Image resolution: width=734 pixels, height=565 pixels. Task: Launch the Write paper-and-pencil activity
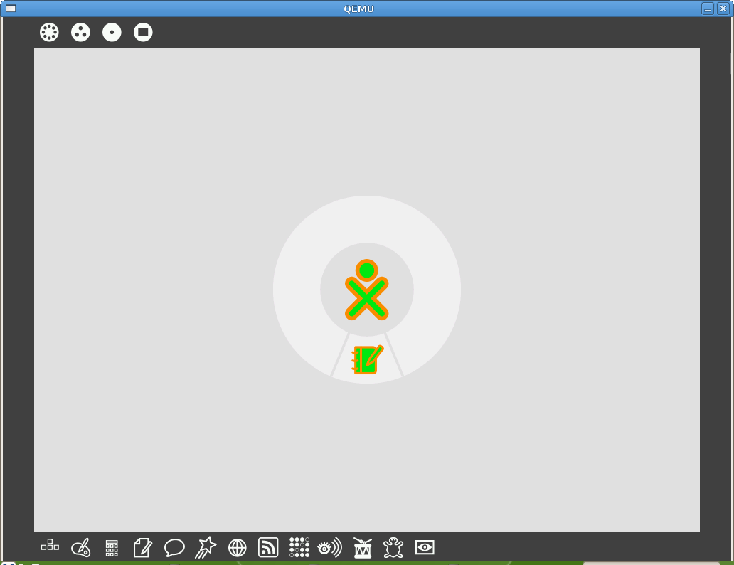click(143, 548)
